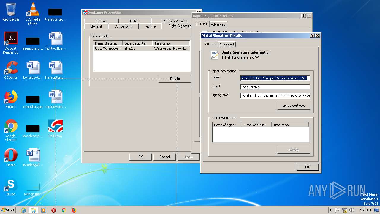Click the Signing time field
The height and width of the screenshot is (214, 380).
(x=275, y=96)
